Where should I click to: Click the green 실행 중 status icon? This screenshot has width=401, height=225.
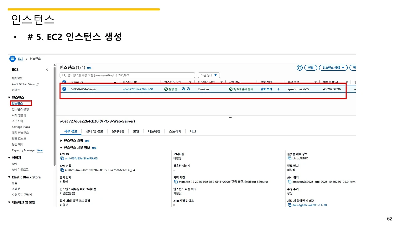[166, 89]
